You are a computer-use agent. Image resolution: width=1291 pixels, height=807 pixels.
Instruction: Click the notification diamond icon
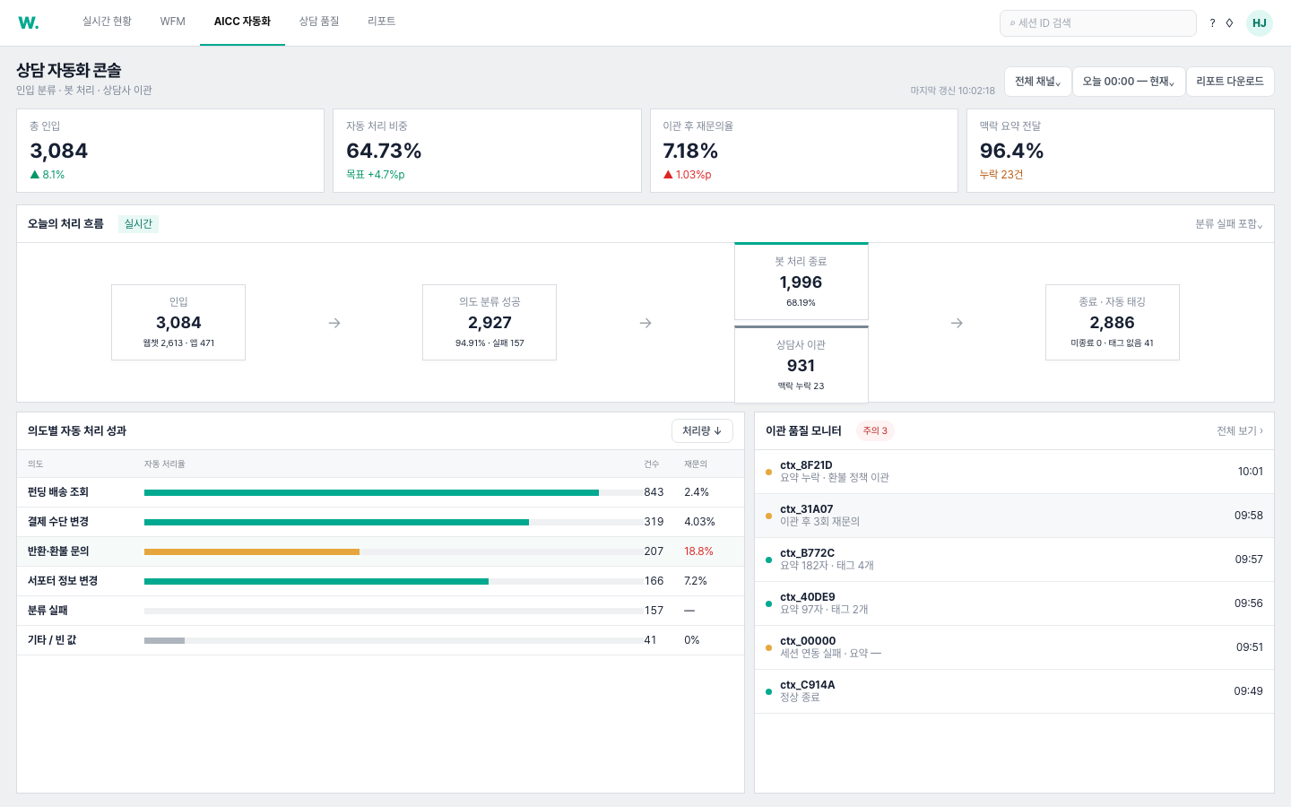1229,23
